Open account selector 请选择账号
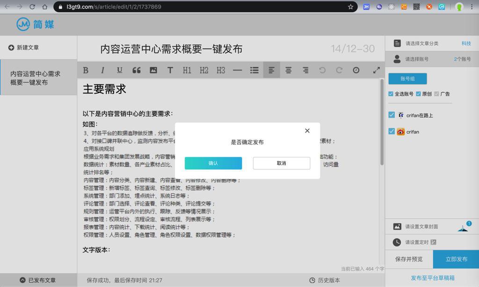This screenshot has height=287, width=479. 432,59
